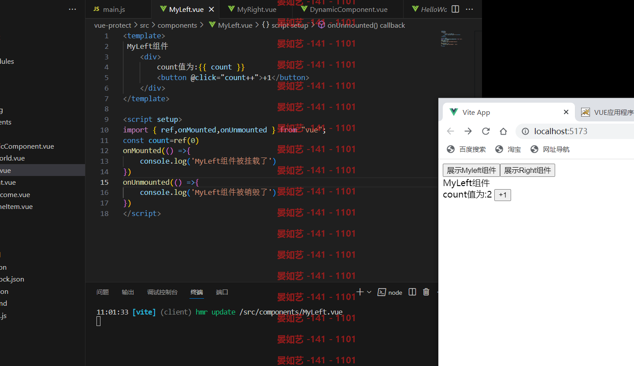
Task: Click onUnmounted() callback breadcrumb
Action: pyautogui.click(x=362, y=26)
